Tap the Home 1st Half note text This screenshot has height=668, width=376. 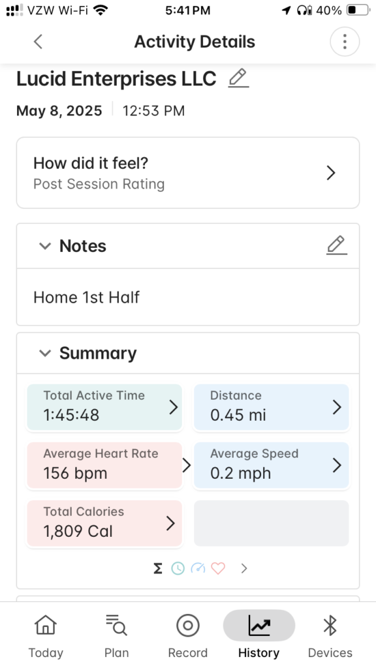[x=87, y=297]
